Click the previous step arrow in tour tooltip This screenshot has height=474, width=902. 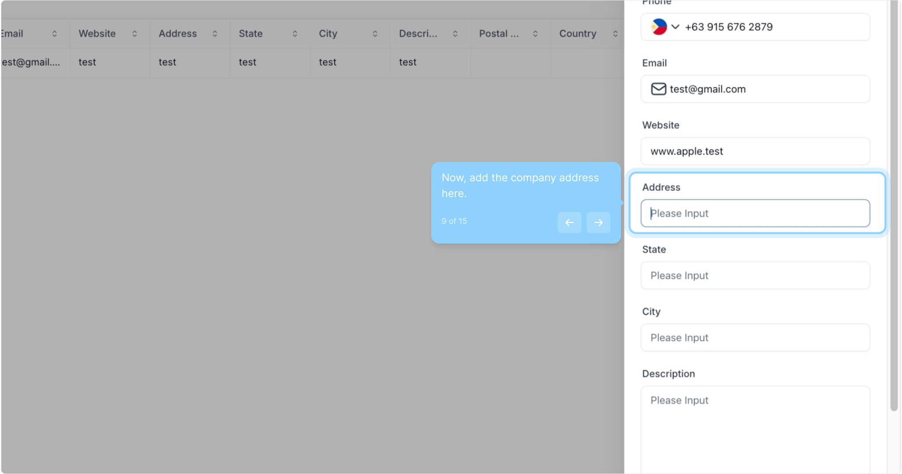point(569,223)
